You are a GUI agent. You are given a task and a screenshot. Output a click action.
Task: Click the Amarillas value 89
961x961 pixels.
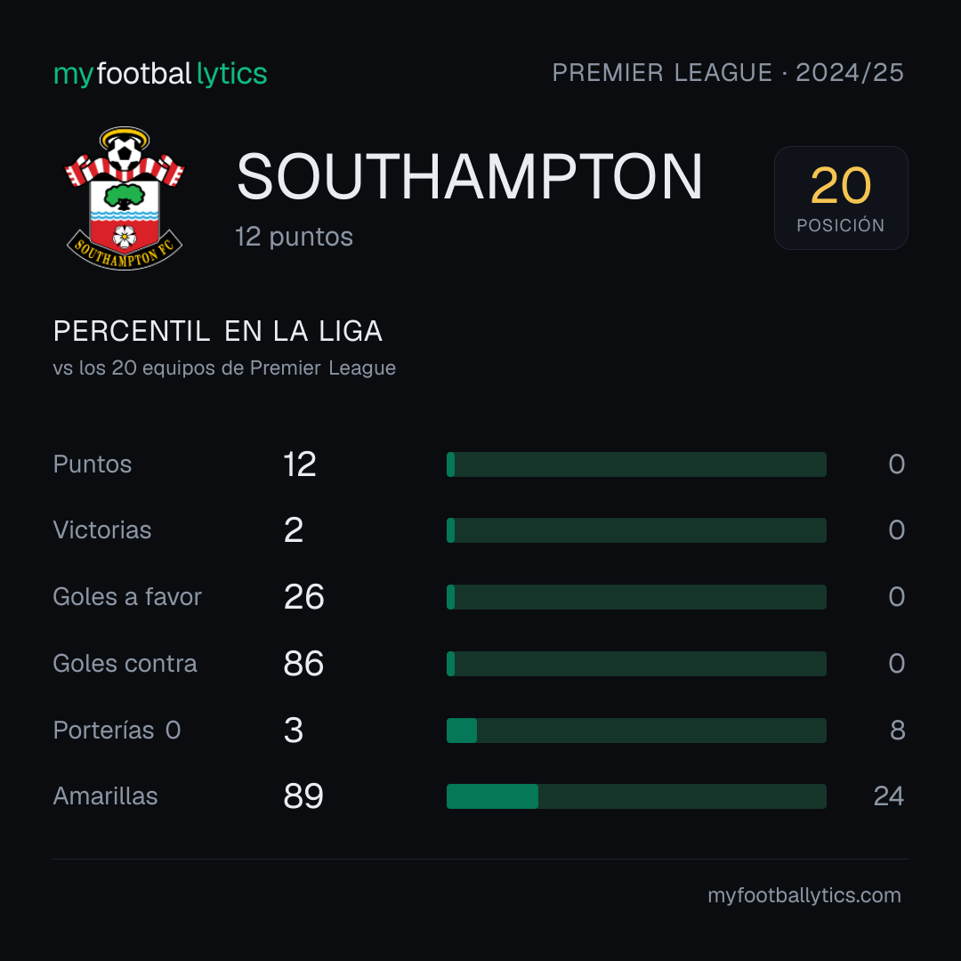click(303, 796)
